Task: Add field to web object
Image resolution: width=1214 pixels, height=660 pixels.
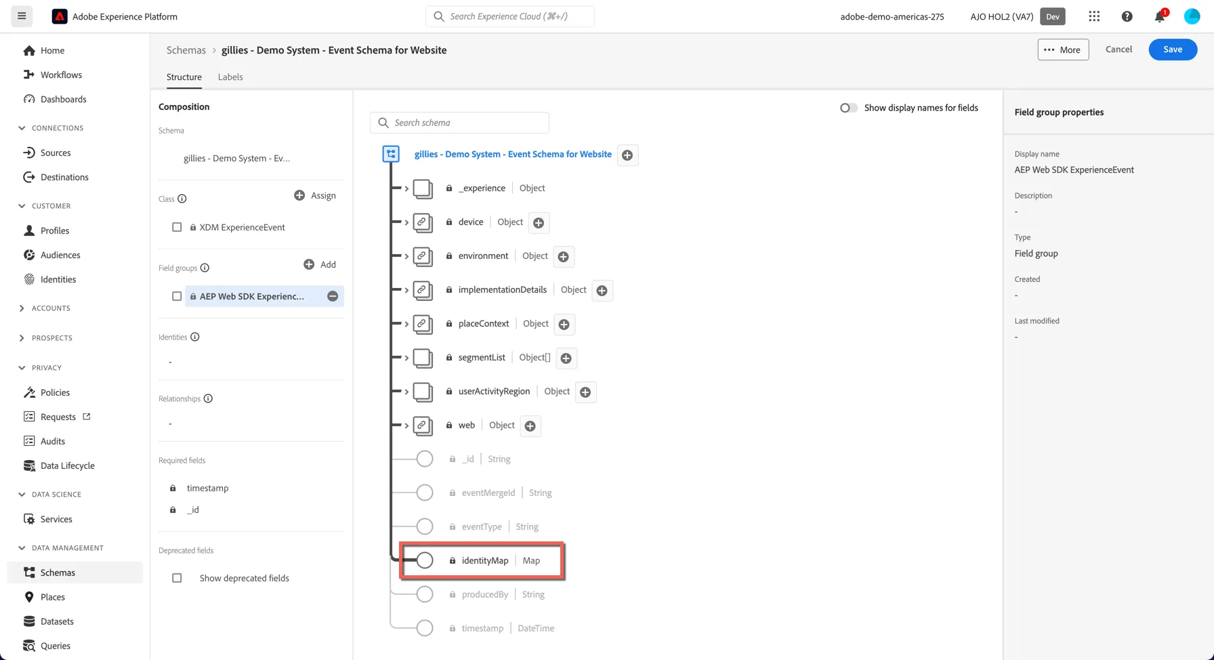Action: point(530,426)
